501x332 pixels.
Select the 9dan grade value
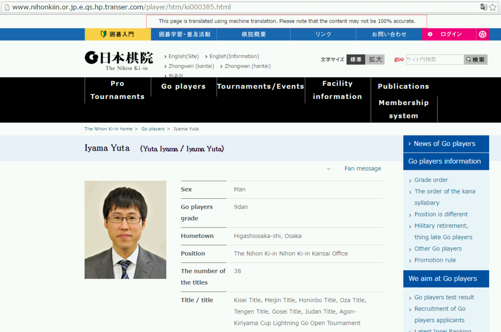click(x=241, y=207)
